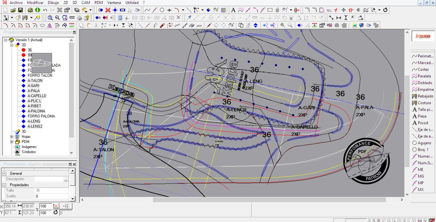The width and height of the screenshot is (436, 222).
Task: Open the Archivo menu
Action: click(16, 3)
